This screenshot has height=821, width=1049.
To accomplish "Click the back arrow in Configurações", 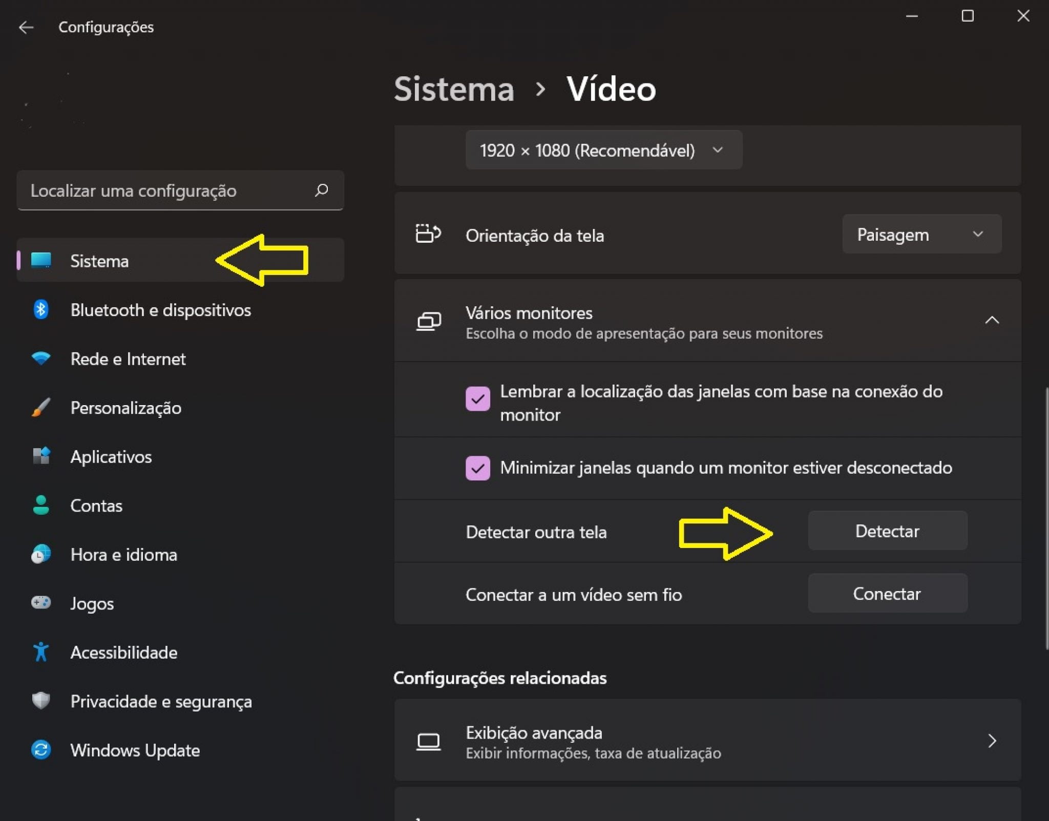I will tap(25, 27).
